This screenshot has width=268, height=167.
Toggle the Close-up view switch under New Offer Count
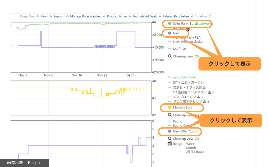[197, 139]
